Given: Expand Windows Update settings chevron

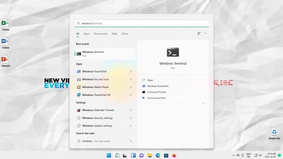Looking at the screenshot, I should (x=131, y=126).
